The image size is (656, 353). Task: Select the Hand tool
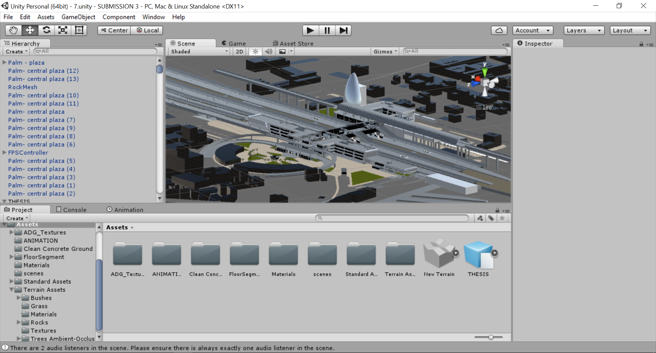13,30
